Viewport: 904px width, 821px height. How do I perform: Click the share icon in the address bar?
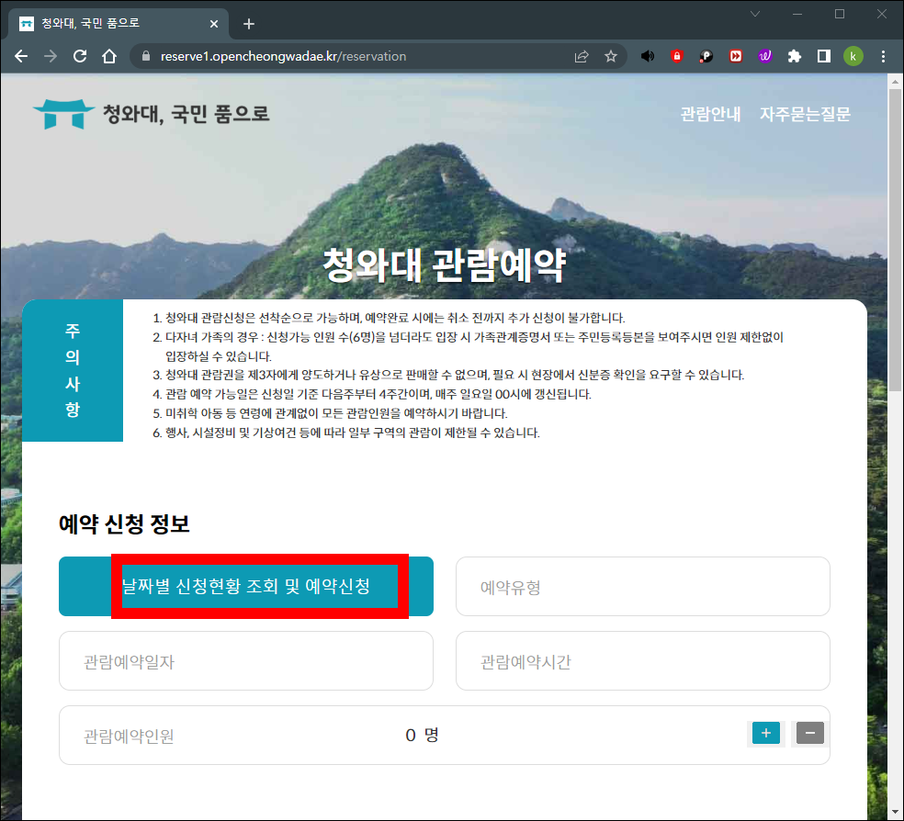[581, 56]
